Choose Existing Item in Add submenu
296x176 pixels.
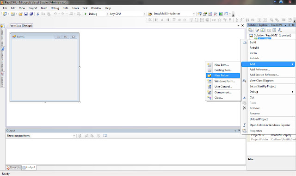pos(223,70)
